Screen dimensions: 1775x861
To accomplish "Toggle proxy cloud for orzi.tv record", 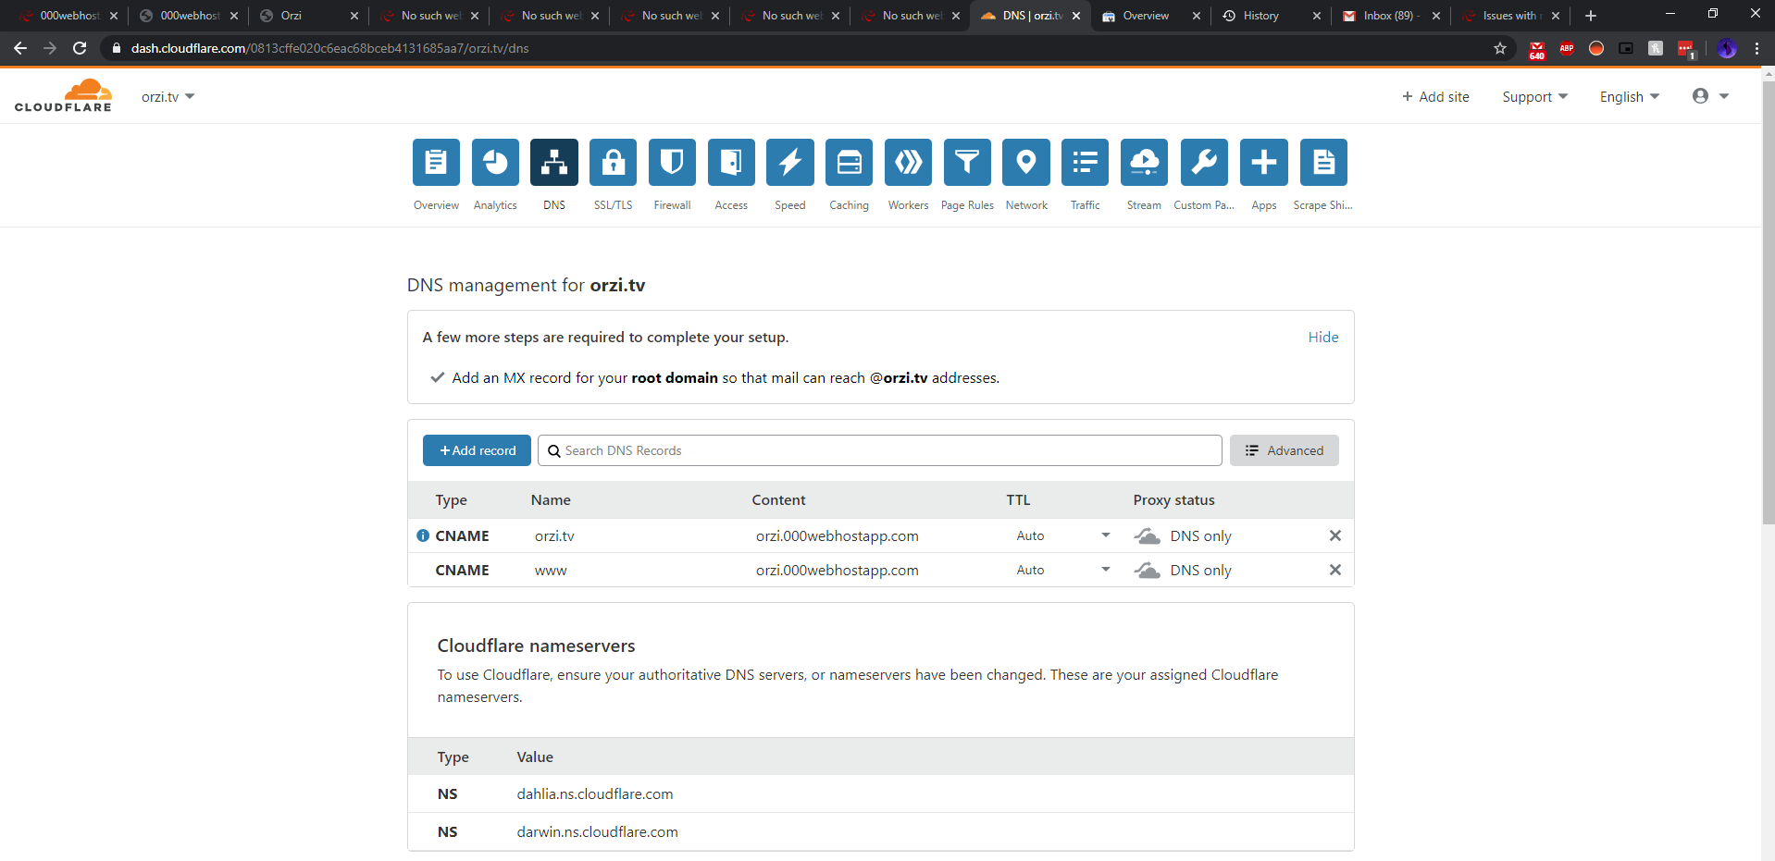I will tap(1148, 536).
